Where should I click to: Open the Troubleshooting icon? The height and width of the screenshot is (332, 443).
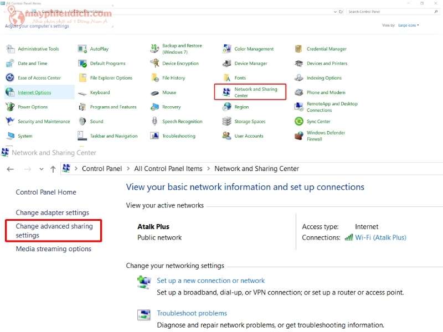154,136
